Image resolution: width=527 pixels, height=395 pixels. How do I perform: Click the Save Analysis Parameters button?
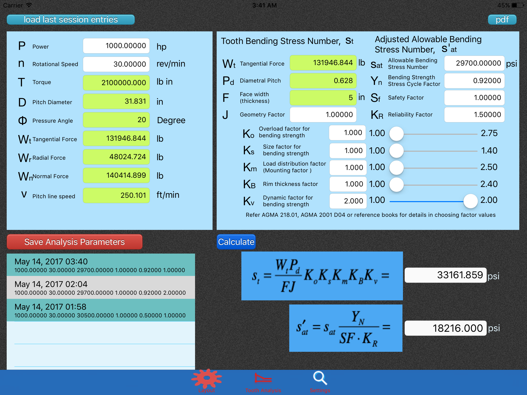point(75,242)
